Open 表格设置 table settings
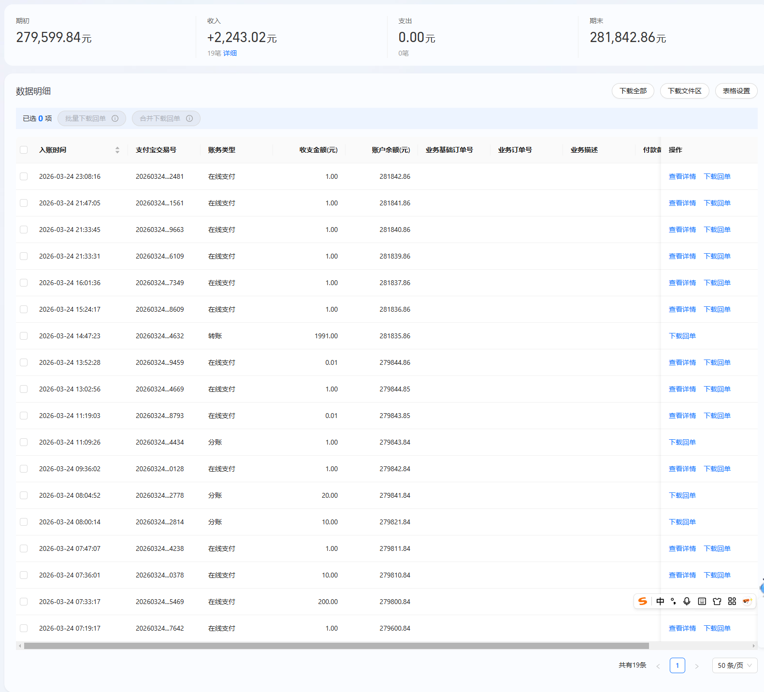The height and width of the screenshot is (692, 764). click(736, 91)
